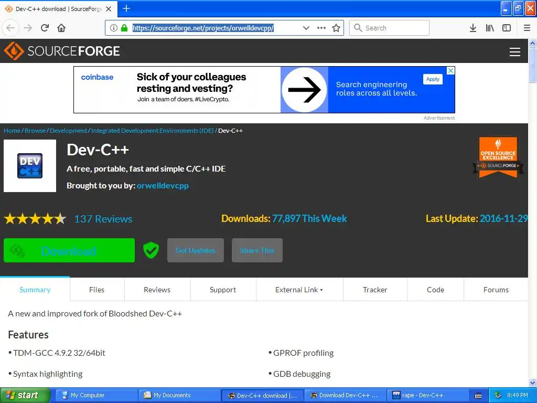Select the Dev-C++ download browser tab
This screenshot has height=403, width=537.
[59, 9]
